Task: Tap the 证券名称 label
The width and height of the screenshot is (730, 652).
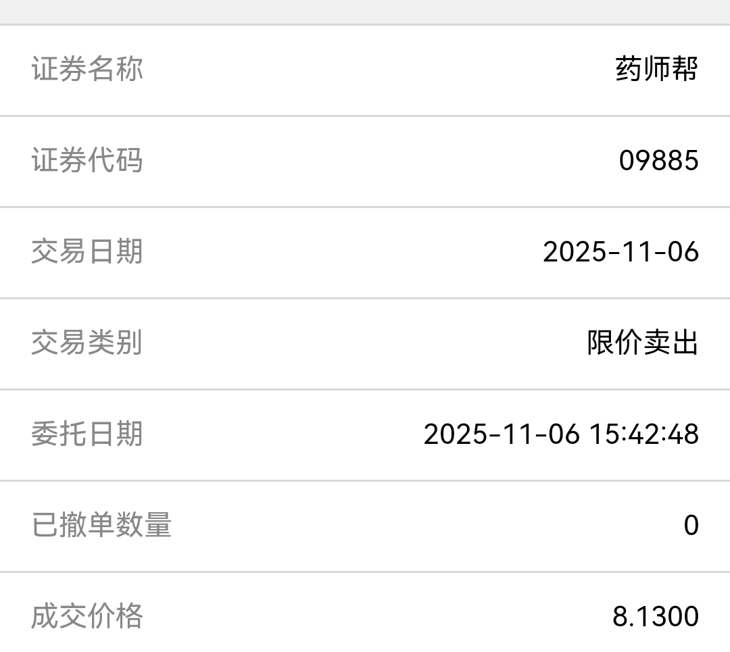Action: (x=87, y=69)
